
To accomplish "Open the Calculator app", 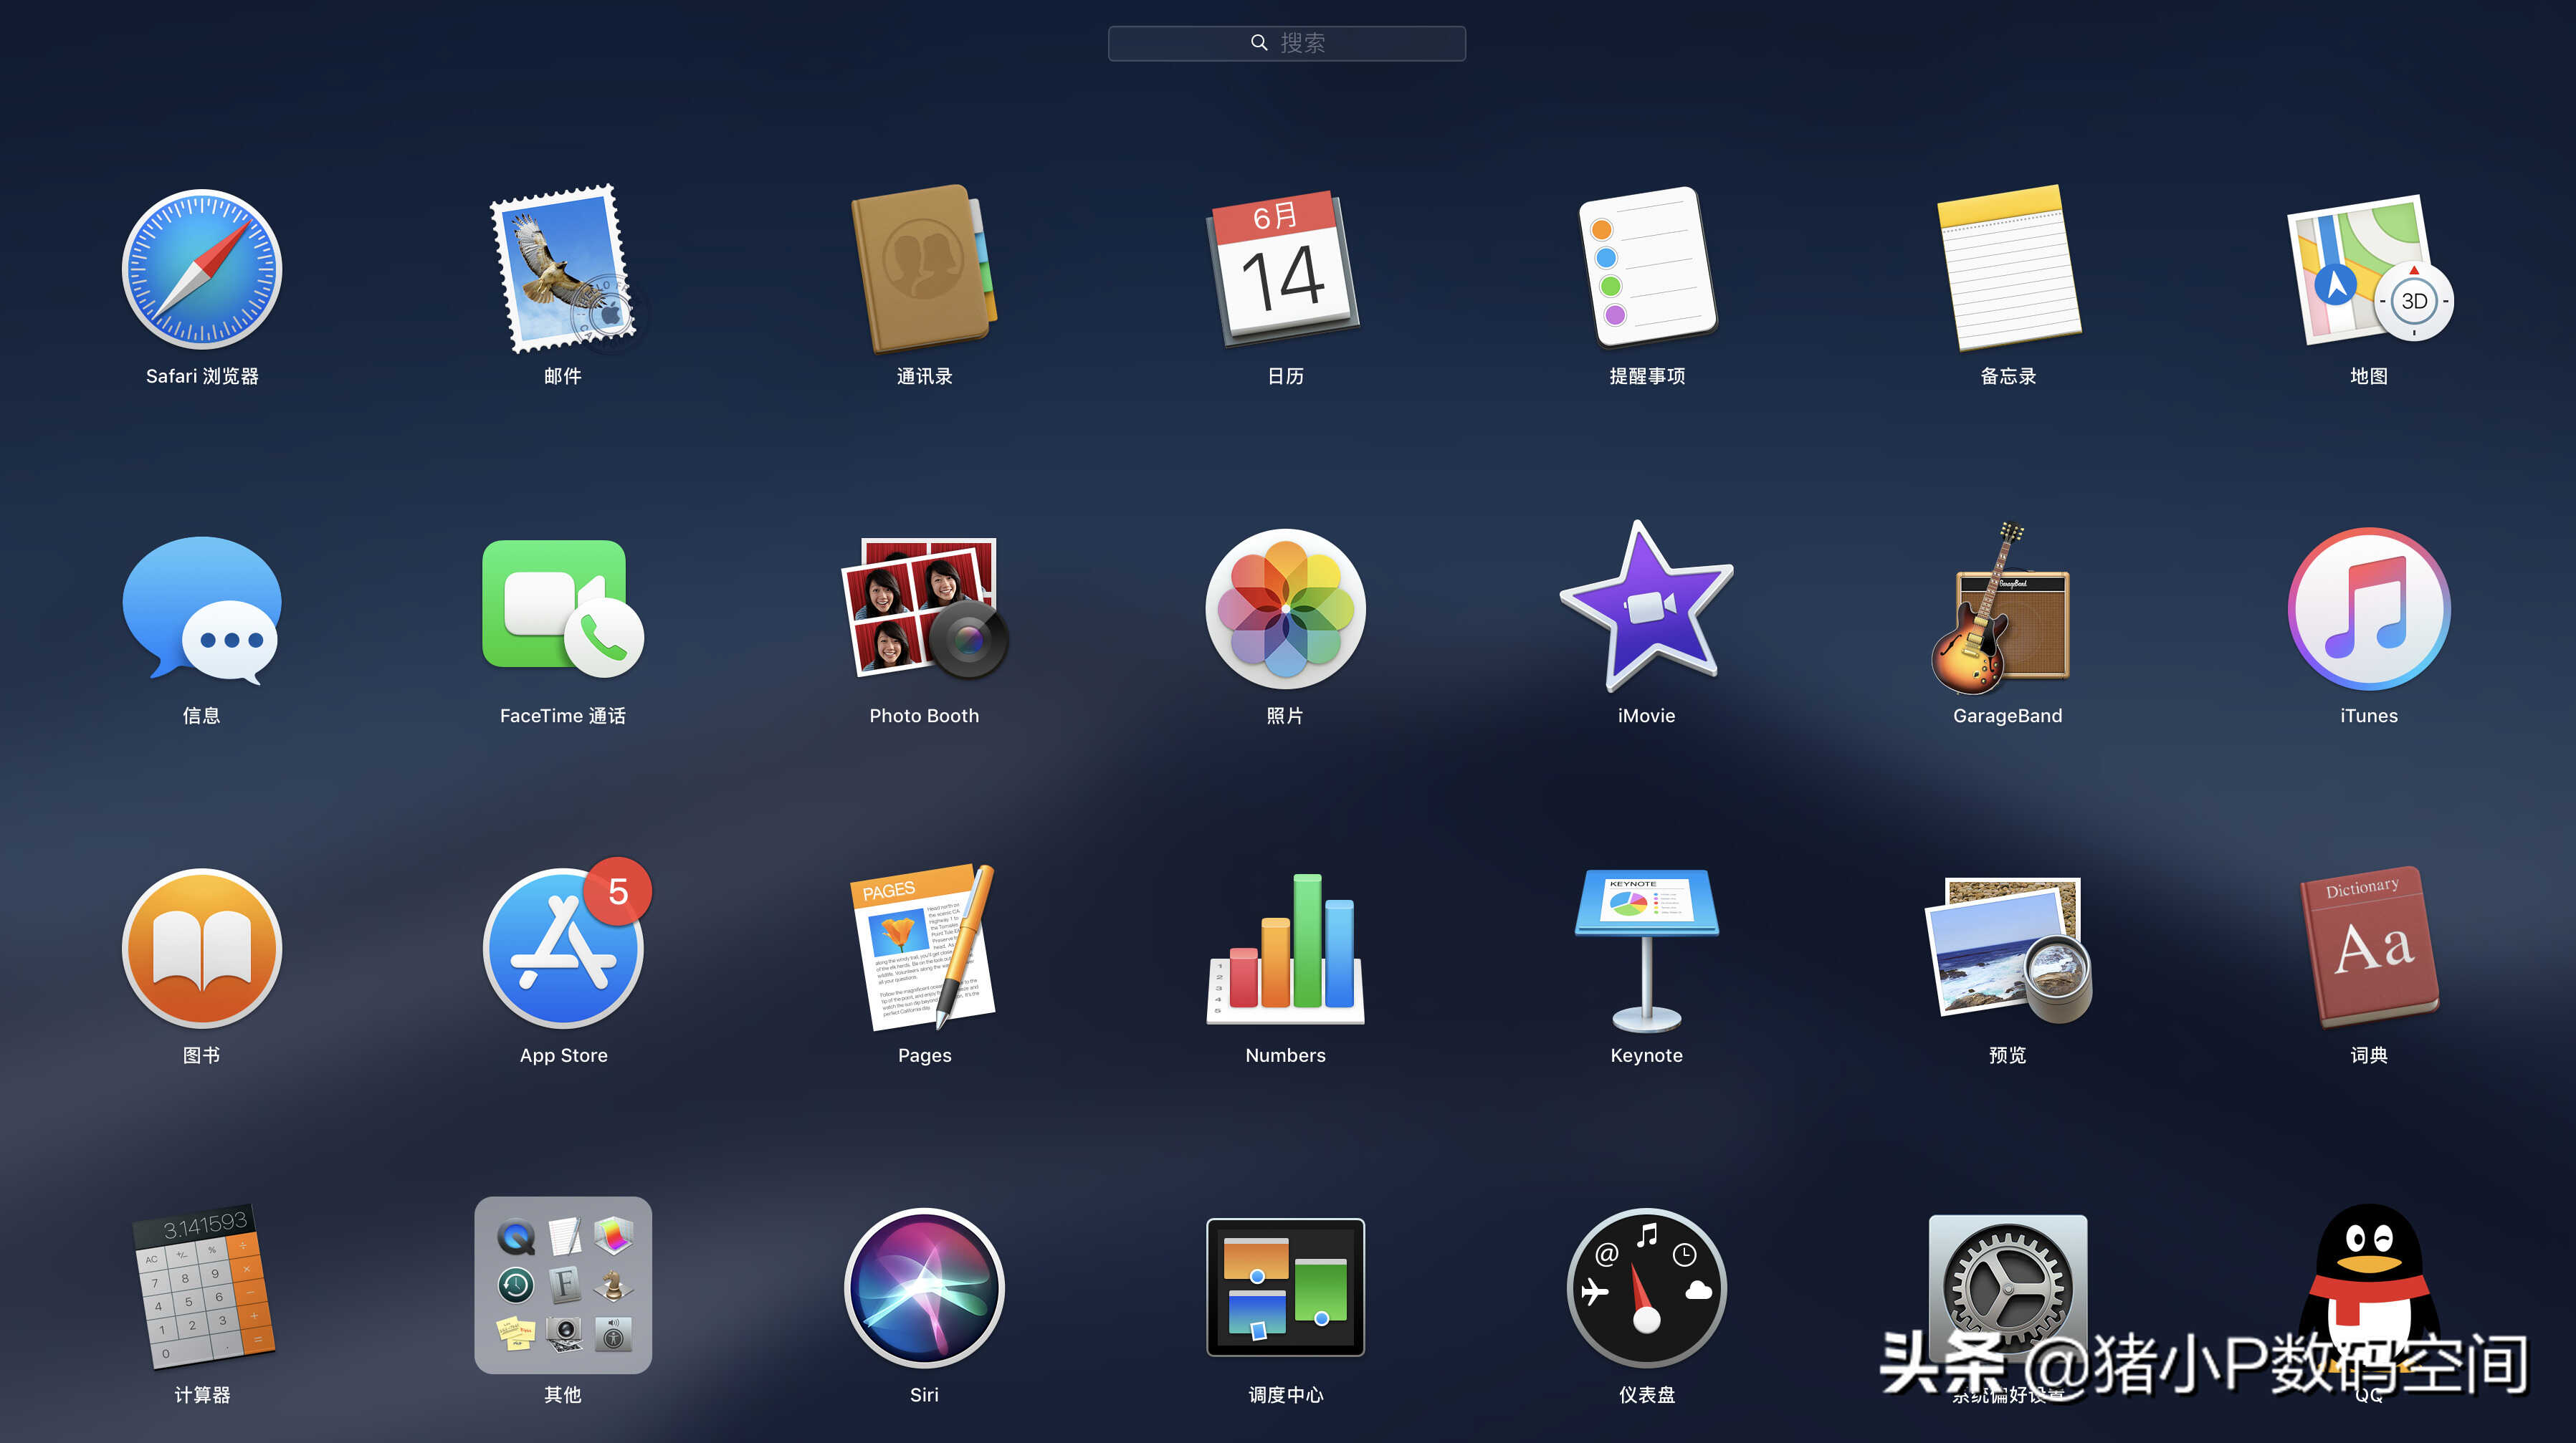I will pos(202,1287).
